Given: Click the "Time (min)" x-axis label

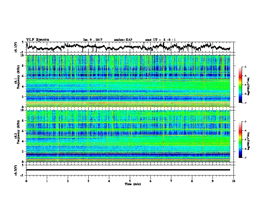Looking at the screenshot, I should [x=133, y=184].
